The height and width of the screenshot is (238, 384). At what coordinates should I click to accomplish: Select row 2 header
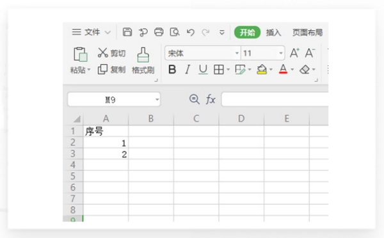click(x=73, y=142)
